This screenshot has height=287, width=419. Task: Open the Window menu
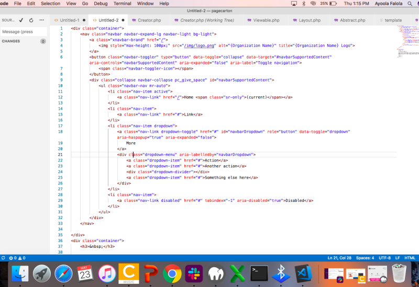point(146,4)
